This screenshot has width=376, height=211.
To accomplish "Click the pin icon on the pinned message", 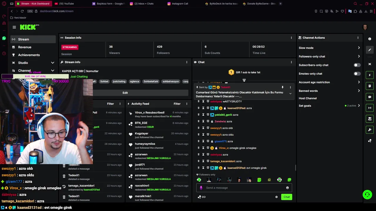I will pos(283,87).
